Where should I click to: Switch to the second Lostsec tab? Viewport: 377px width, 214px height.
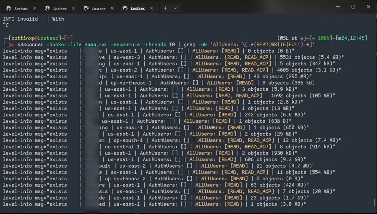60,9
